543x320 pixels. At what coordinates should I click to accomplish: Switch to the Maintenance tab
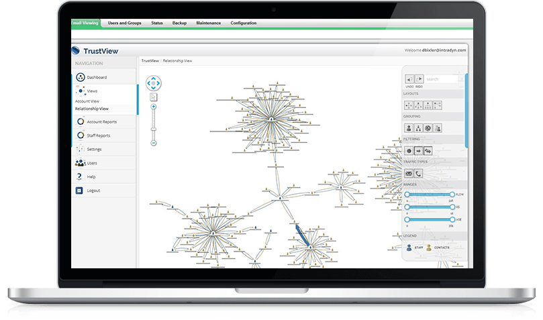coord(208,23)
